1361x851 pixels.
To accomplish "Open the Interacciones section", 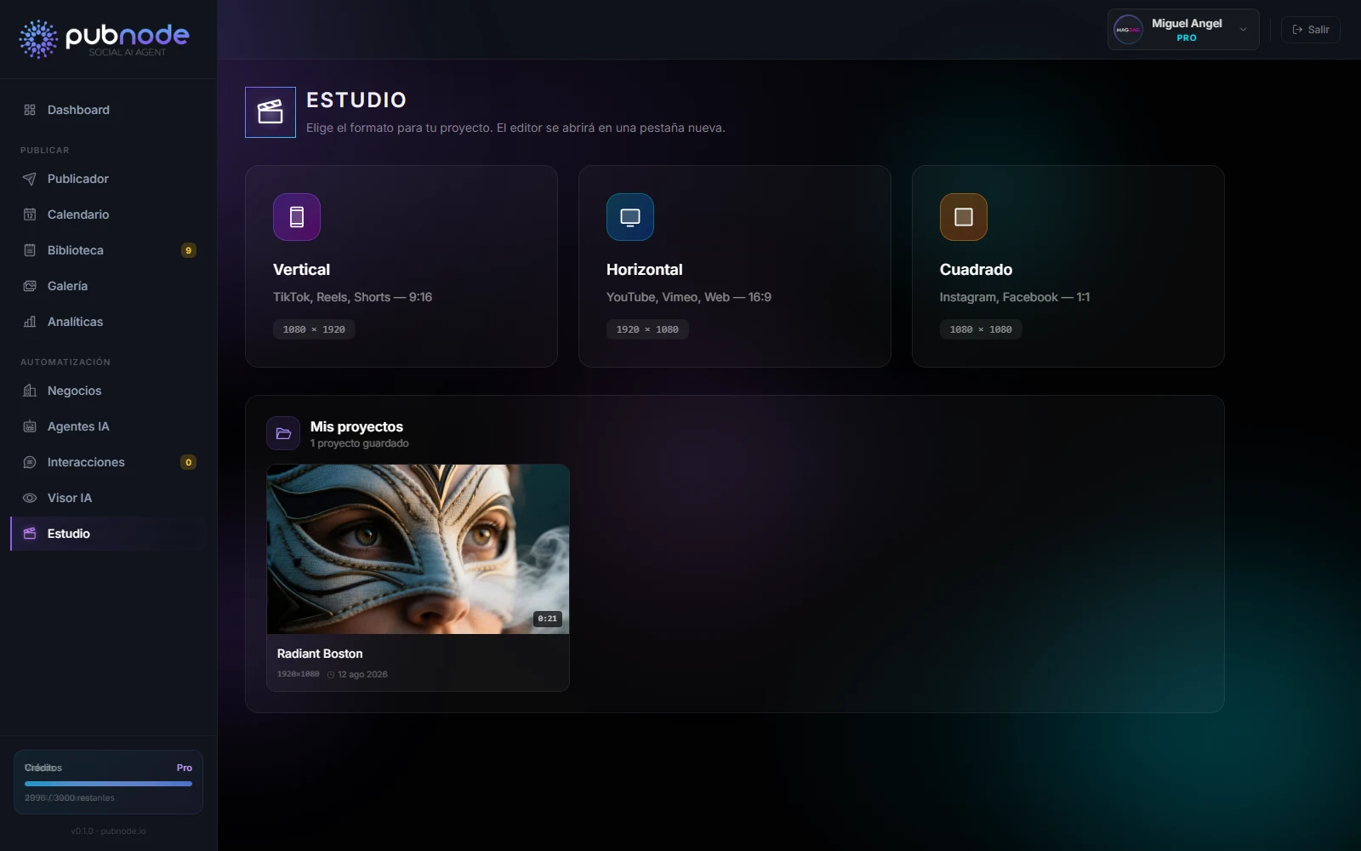I will pyautogui.click(x=108, y=462).
